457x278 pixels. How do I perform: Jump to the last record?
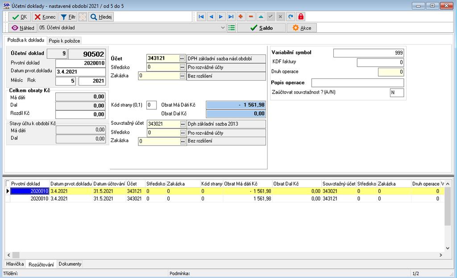click(231, 16)
